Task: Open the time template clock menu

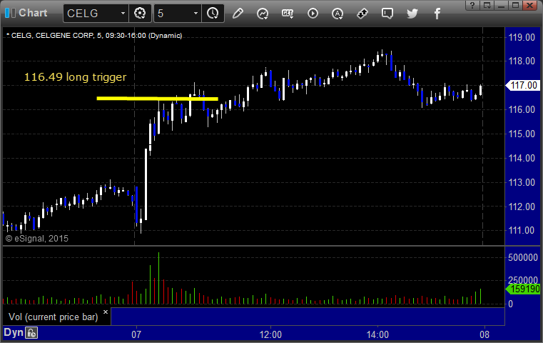Action: pyautogui.click(x=213, y=14)
